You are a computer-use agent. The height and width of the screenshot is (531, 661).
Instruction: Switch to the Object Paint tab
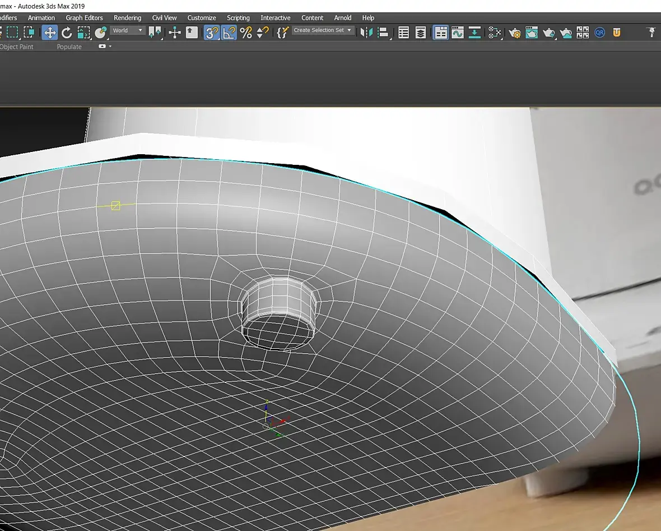pos(17,47)
